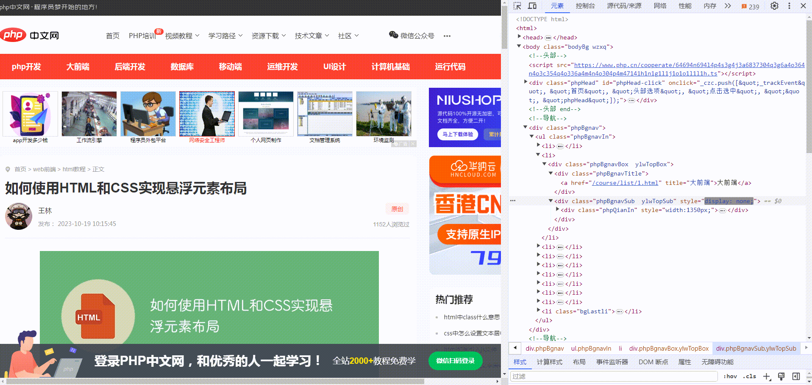Click the web前端 breadcrumb link
Viewport: 812px width, 385px height.
point(44,169)
